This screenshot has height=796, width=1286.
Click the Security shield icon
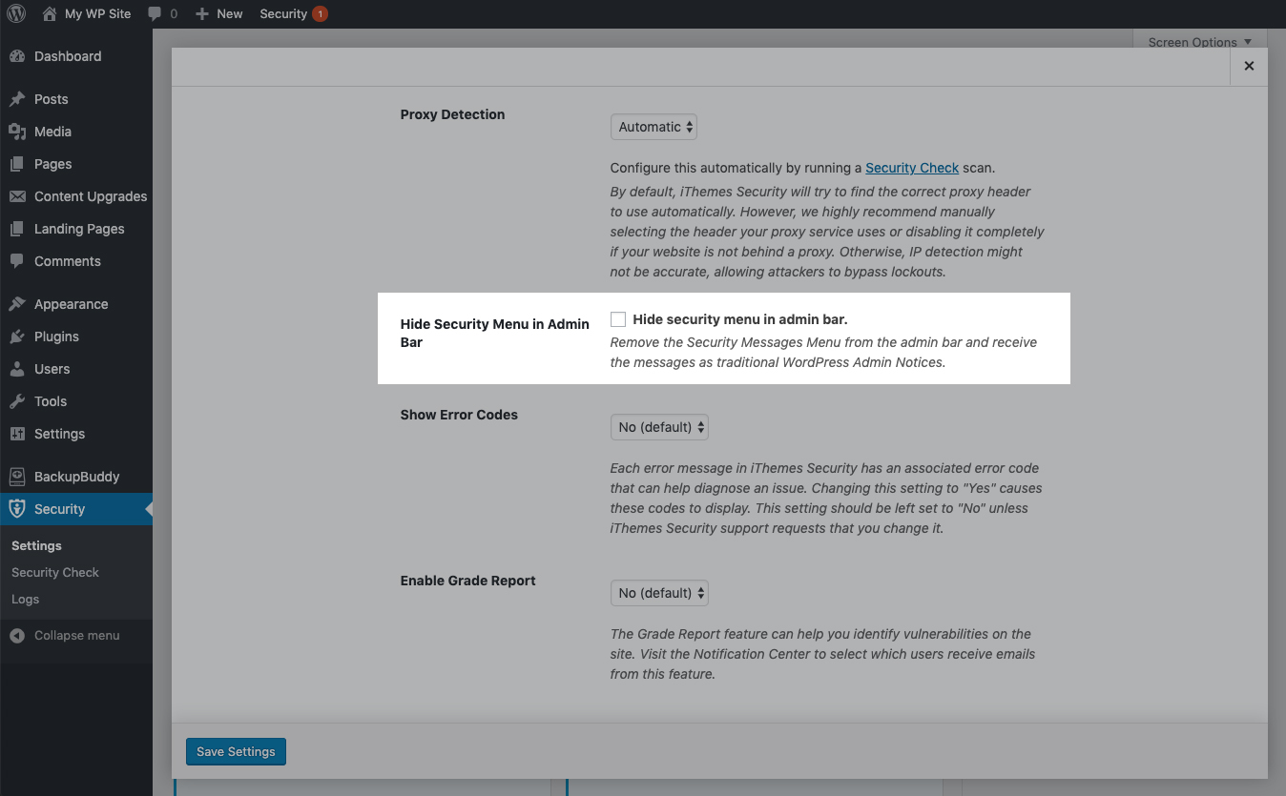17,509
